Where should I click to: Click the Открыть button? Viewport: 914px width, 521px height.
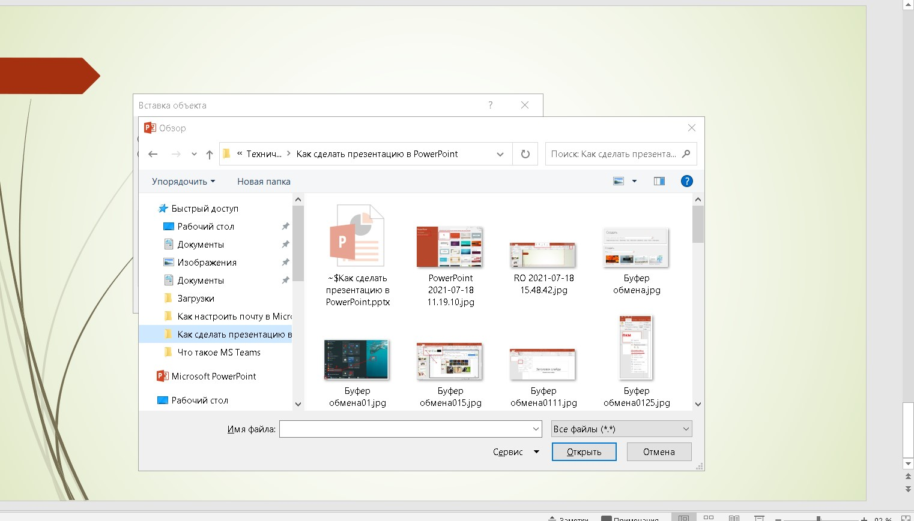(x=584, y=452)
